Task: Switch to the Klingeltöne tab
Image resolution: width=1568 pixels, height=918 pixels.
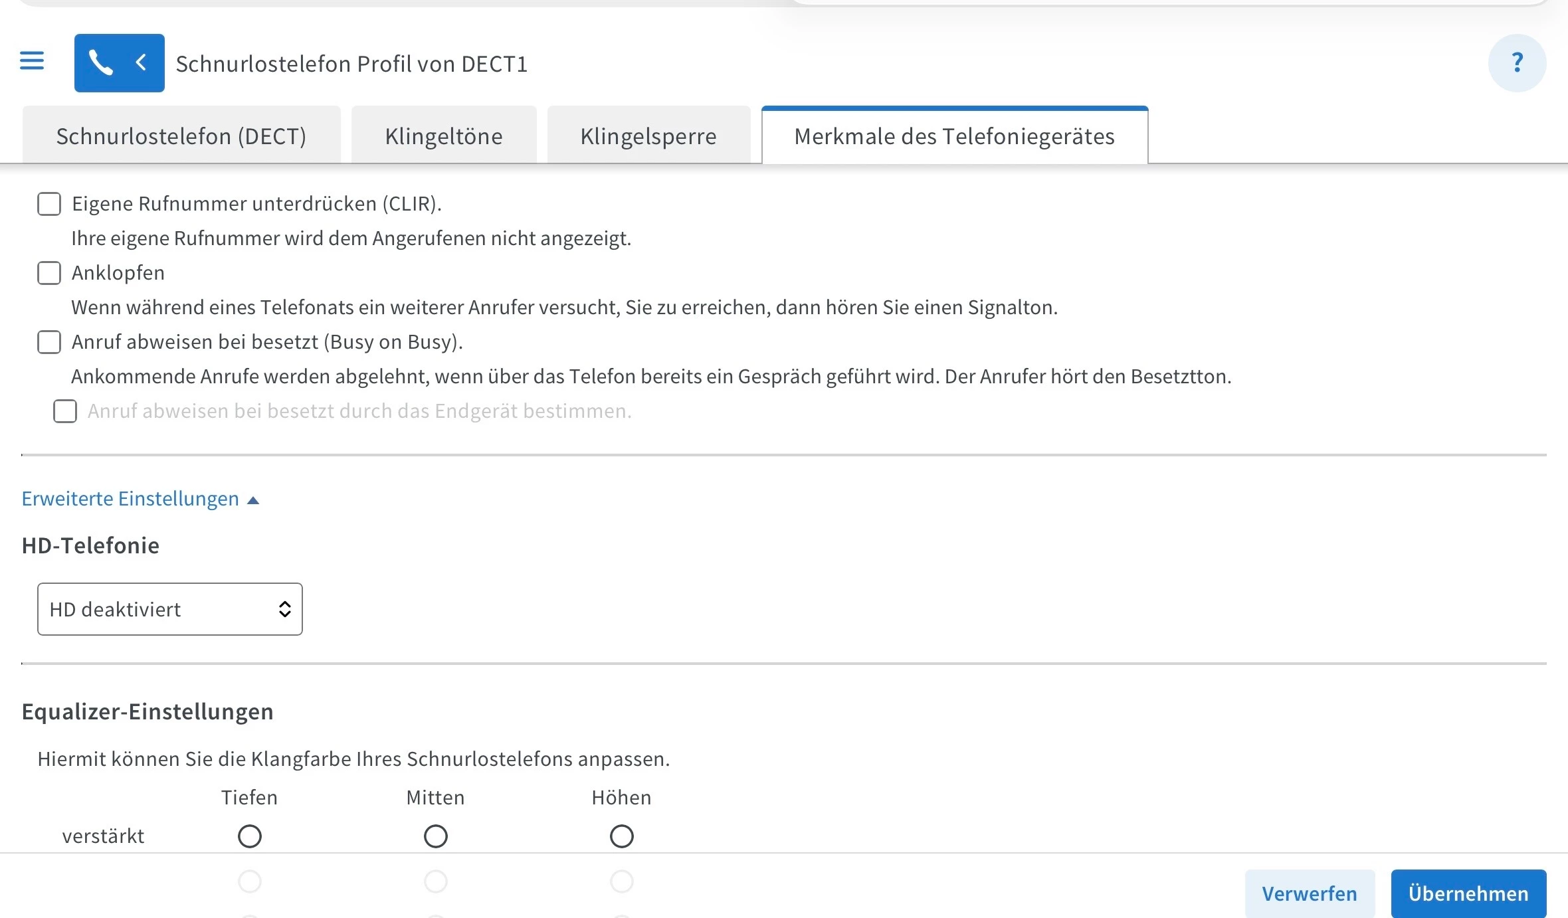Action: pyautogui.click(x=444, y=136)
